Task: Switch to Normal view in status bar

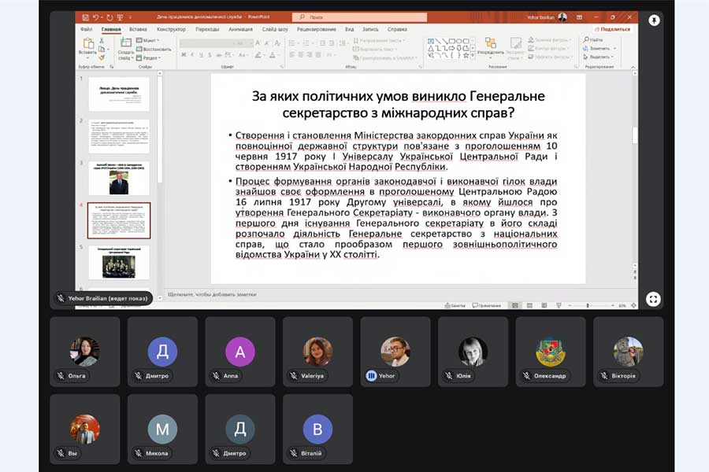Action: 515,306
